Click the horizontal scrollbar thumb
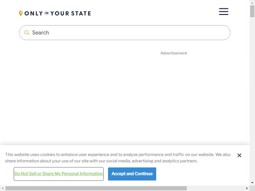The width and height of the screenshot is (255, 191). click(96, 188)
